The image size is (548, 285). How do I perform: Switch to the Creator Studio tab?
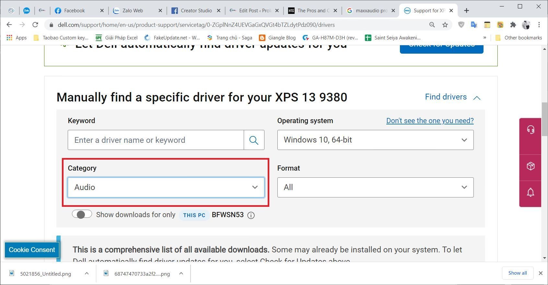196,11
